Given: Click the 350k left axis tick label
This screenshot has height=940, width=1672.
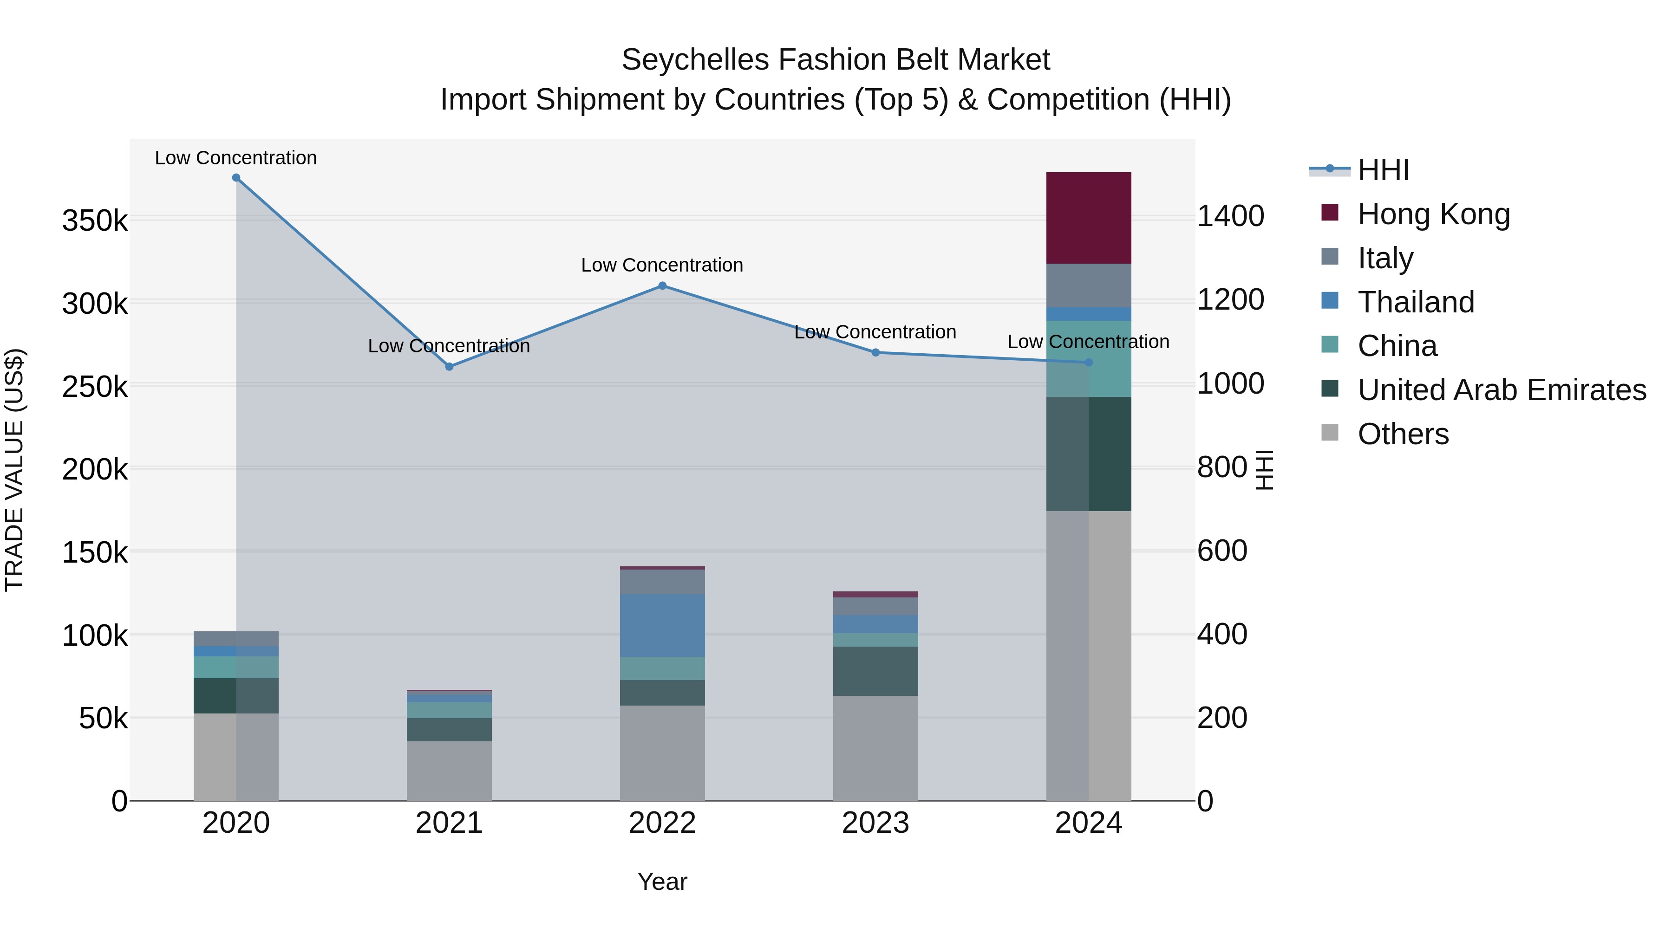Looking at the screenshot, I should (95, 220).
